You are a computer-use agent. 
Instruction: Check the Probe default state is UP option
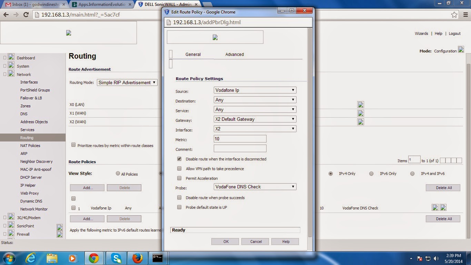pyautogui.click(x=179, y=207)
